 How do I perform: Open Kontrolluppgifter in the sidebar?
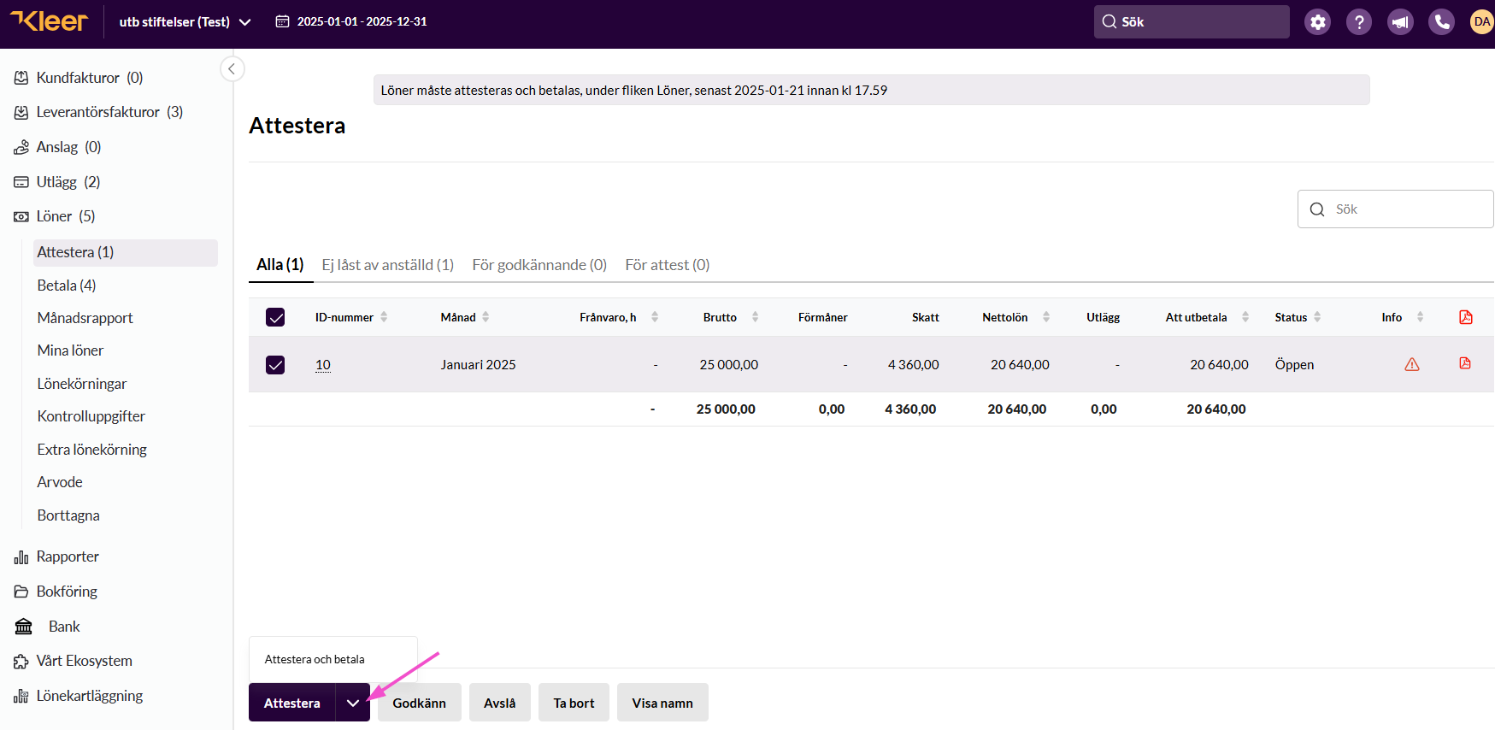pos(91,416)
